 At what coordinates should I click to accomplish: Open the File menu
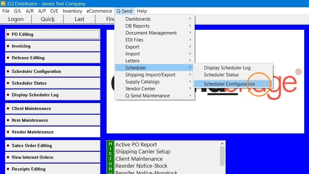pyautogui.click(x=6, y=11)
